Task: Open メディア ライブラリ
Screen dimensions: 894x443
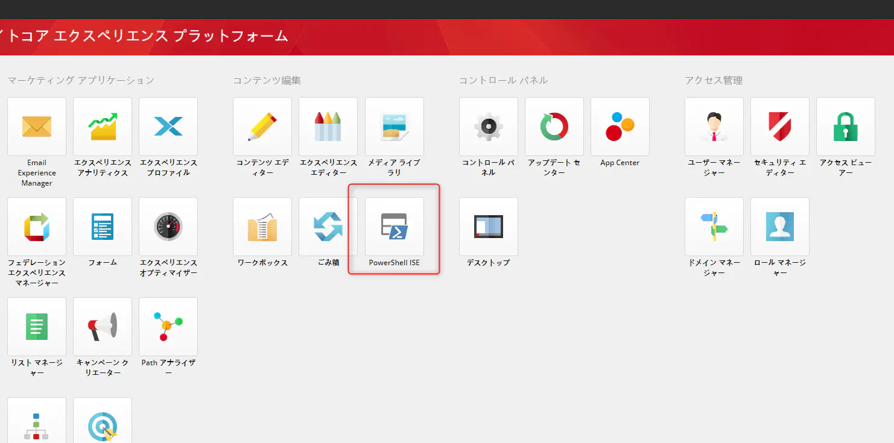Action: pos(395,127)
